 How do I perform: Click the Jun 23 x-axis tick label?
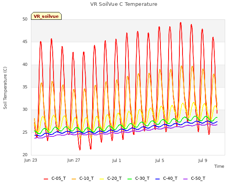point(31,160)
